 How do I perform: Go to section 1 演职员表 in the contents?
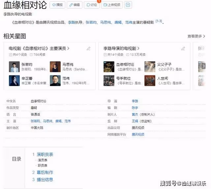tap(45, 155)
